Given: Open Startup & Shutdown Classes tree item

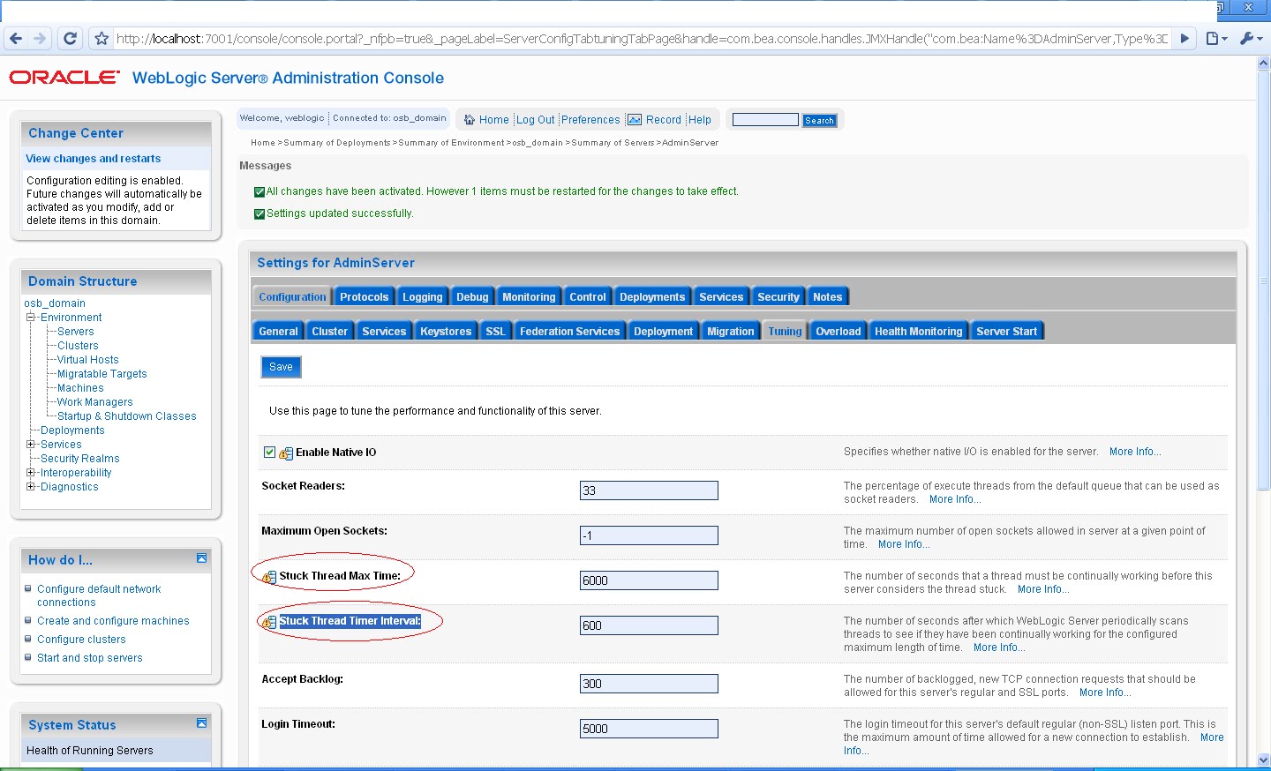Looking at the screenshot, I should click(x=127, y=416).
